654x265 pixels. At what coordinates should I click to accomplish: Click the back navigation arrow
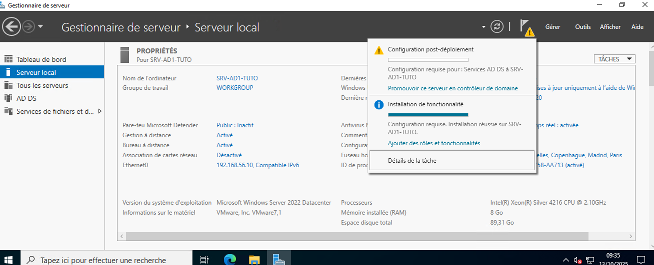coord(12,27)
